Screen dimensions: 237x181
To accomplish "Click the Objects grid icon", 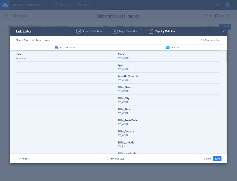I will point(56,5).
